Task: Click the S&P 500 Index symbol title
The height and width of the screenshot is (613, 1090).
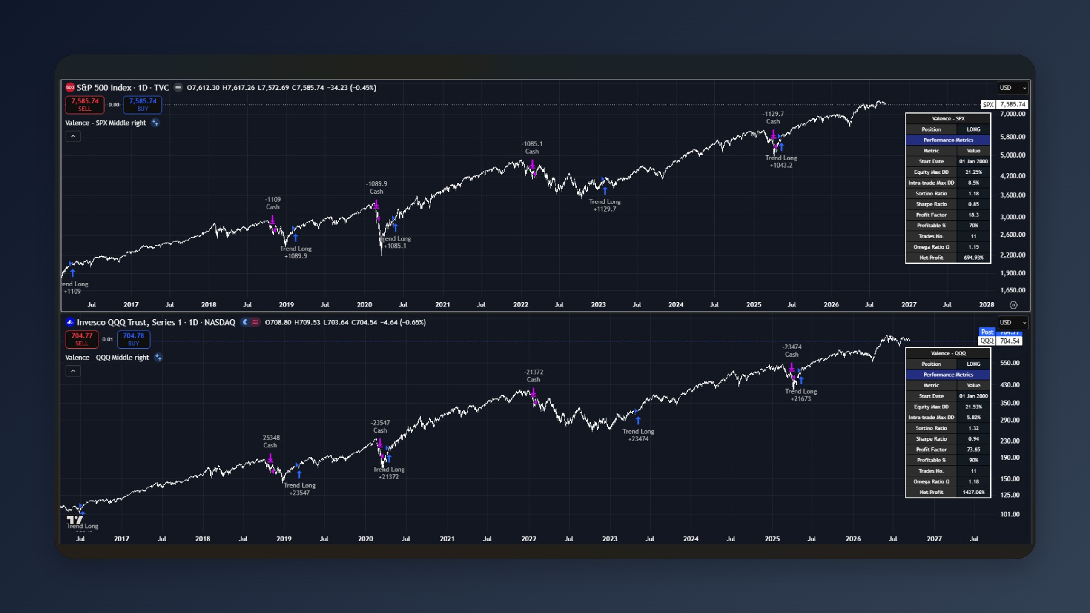Action: tap(123, 87)
